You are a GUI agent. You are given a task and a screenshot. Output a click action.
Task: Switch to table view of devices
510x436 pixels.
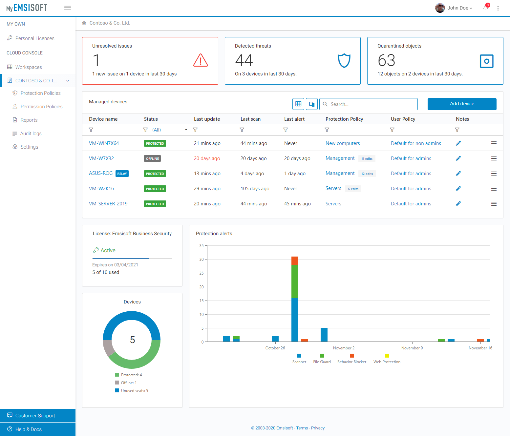click(x=298, y=104)
